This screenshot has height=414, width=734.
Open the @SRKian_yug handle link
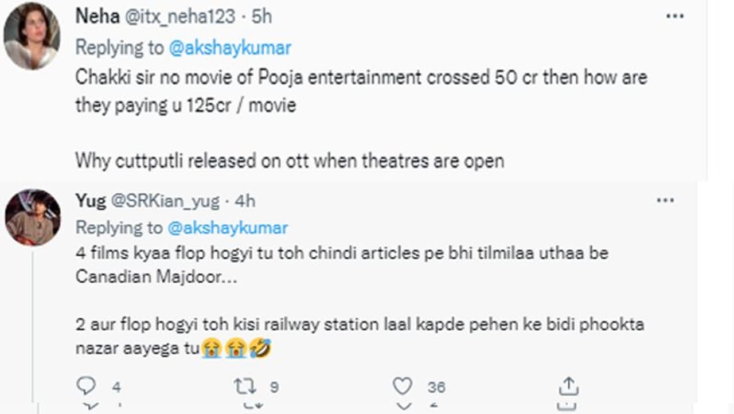point(165,201)
